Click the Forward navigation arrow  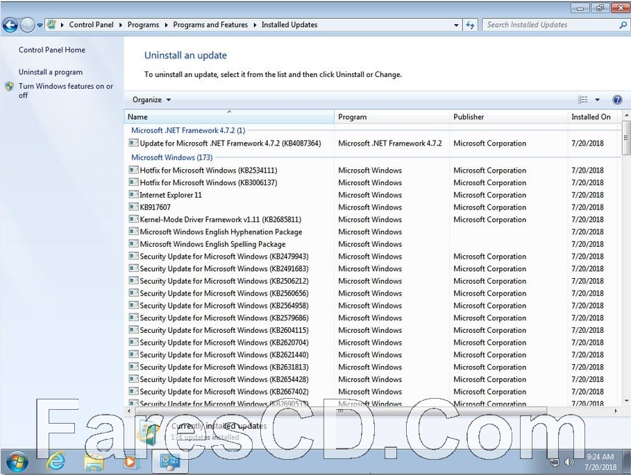[27, 26]
